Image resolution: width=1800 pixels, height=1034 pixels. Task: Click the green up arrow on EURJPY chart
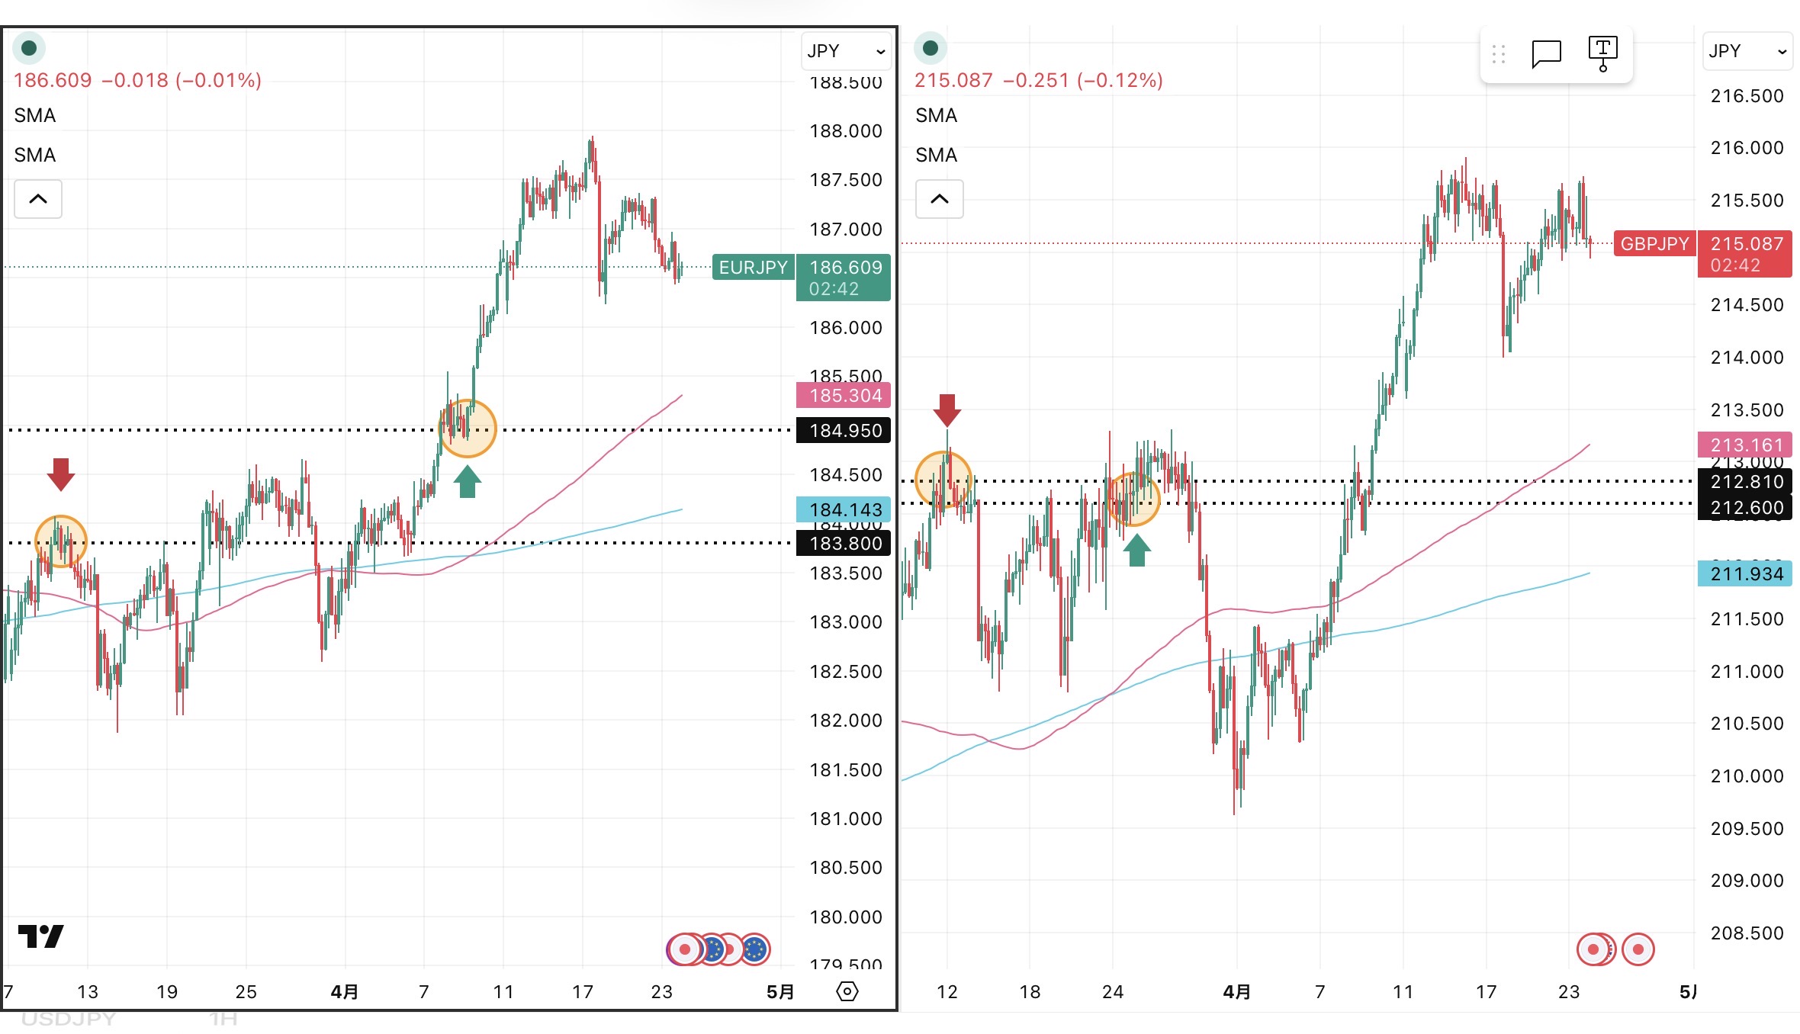pyautogui.click(x=468, y=482)
